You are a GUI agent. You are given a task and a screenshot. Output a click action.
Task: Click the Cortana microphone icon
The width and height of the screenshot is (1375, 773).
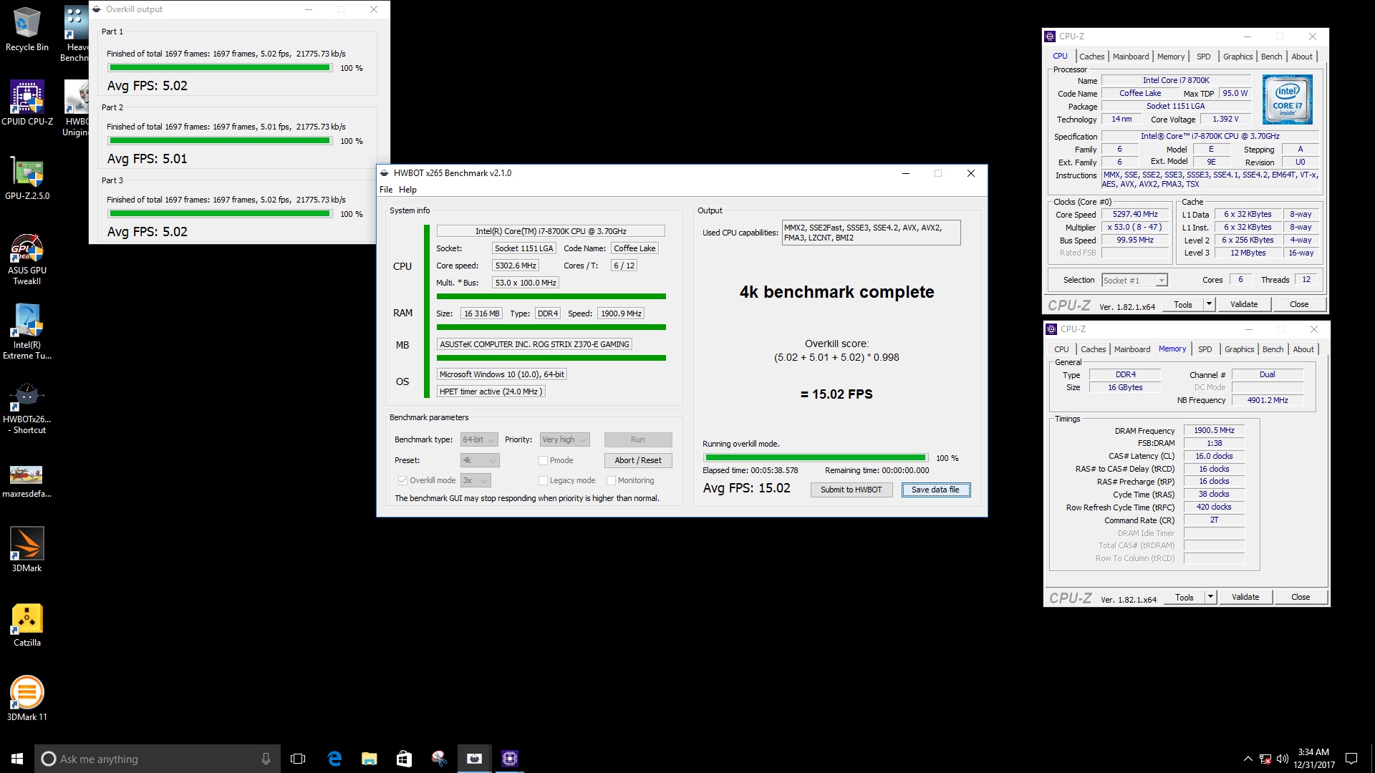(x=266, y=759)
